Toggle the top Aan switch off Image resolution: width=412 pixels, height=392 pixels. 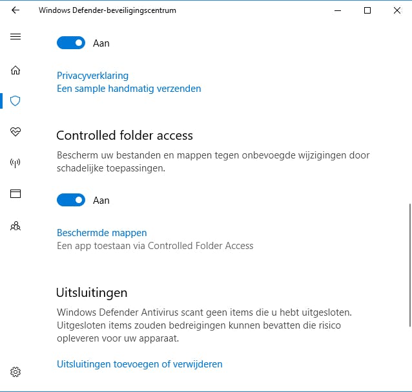pyautogui.click(x=71, y=43)
